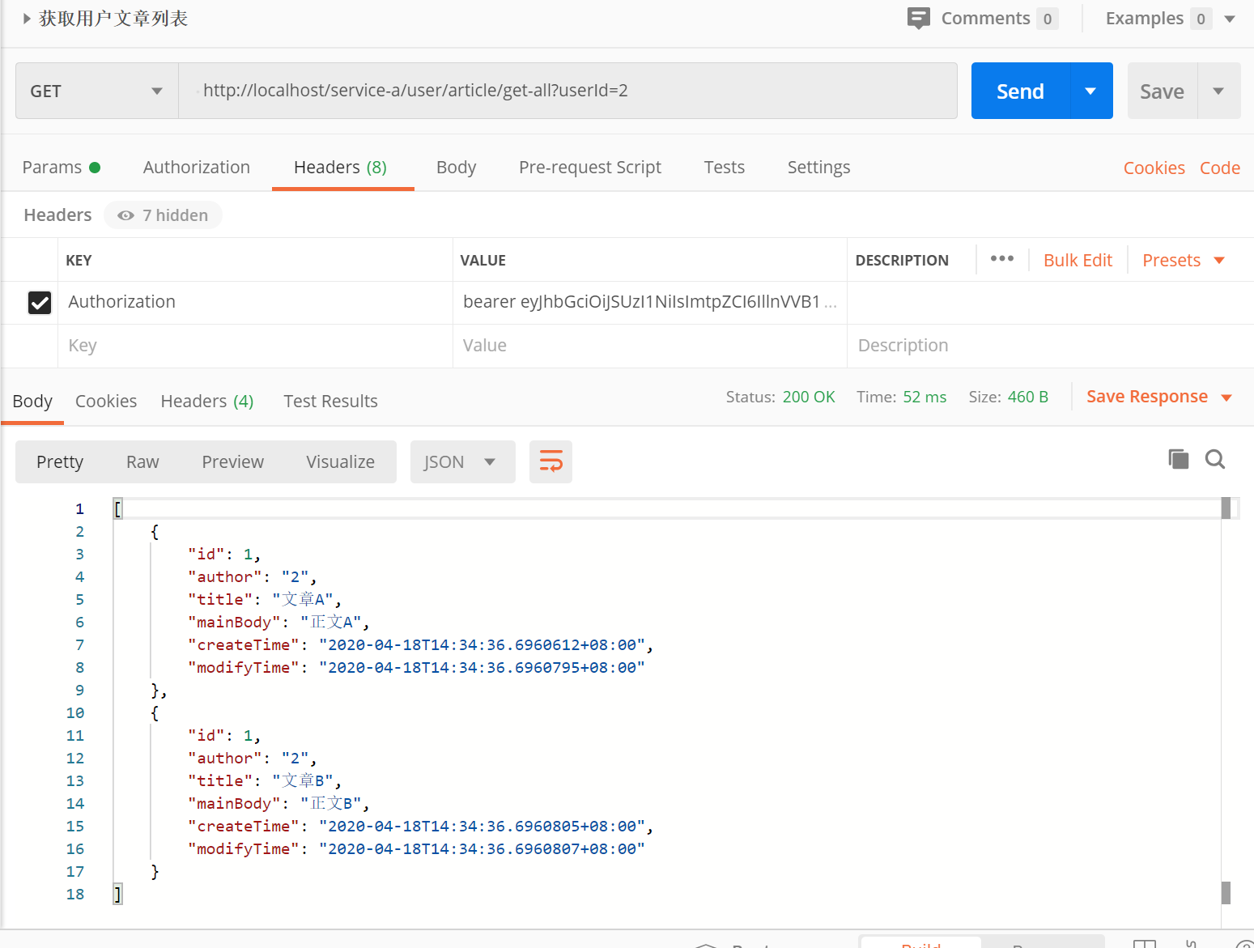Open the response Cookies tab
Viewport: 1254px width, 948px height.
point(106,402)
